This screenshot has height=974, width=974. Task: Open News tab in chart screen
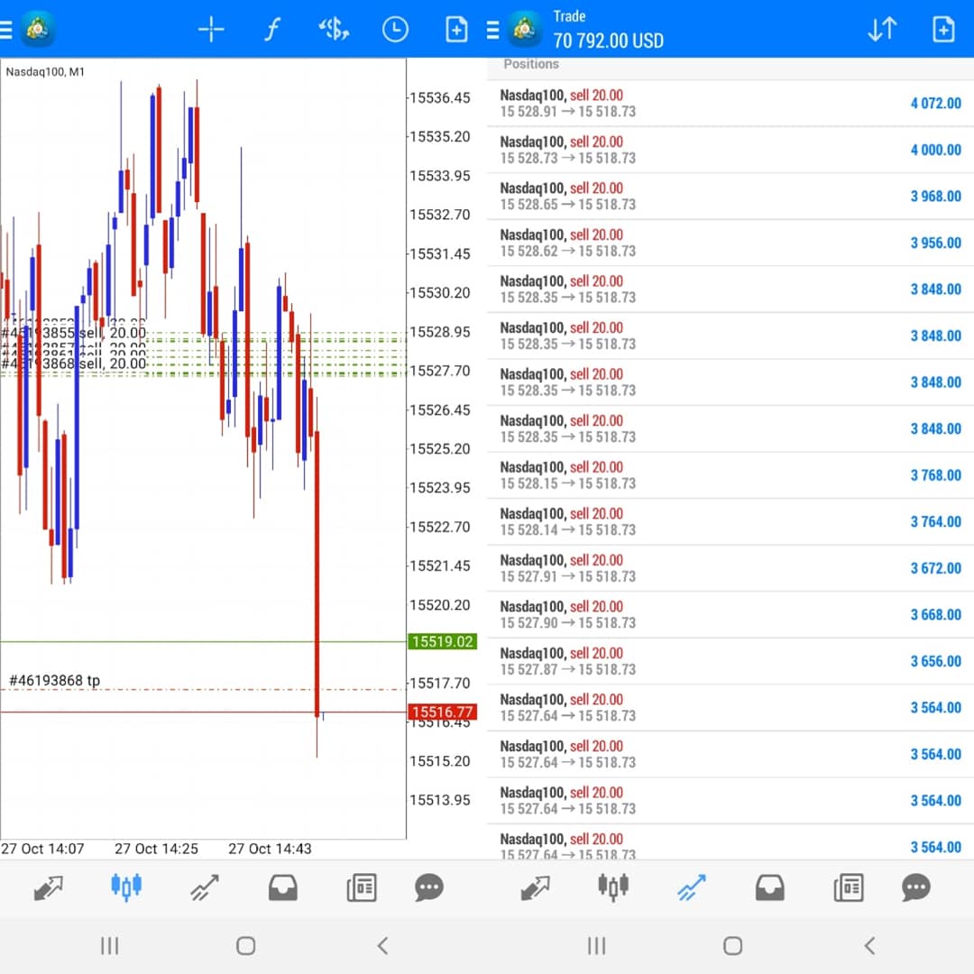[362, 887]
